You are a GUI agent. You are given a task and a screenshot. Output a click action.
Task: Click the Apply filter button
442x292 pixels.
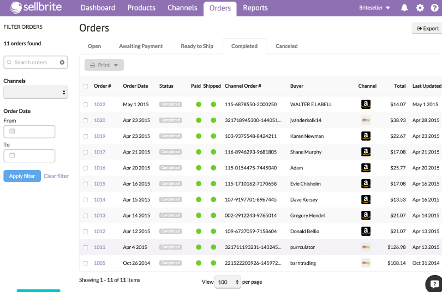(22, 176)
